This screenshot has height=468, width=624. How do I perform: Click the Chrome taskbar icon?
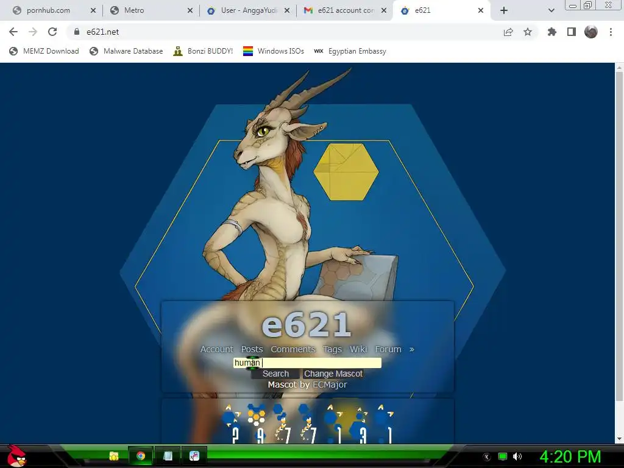tap(141, 456)
